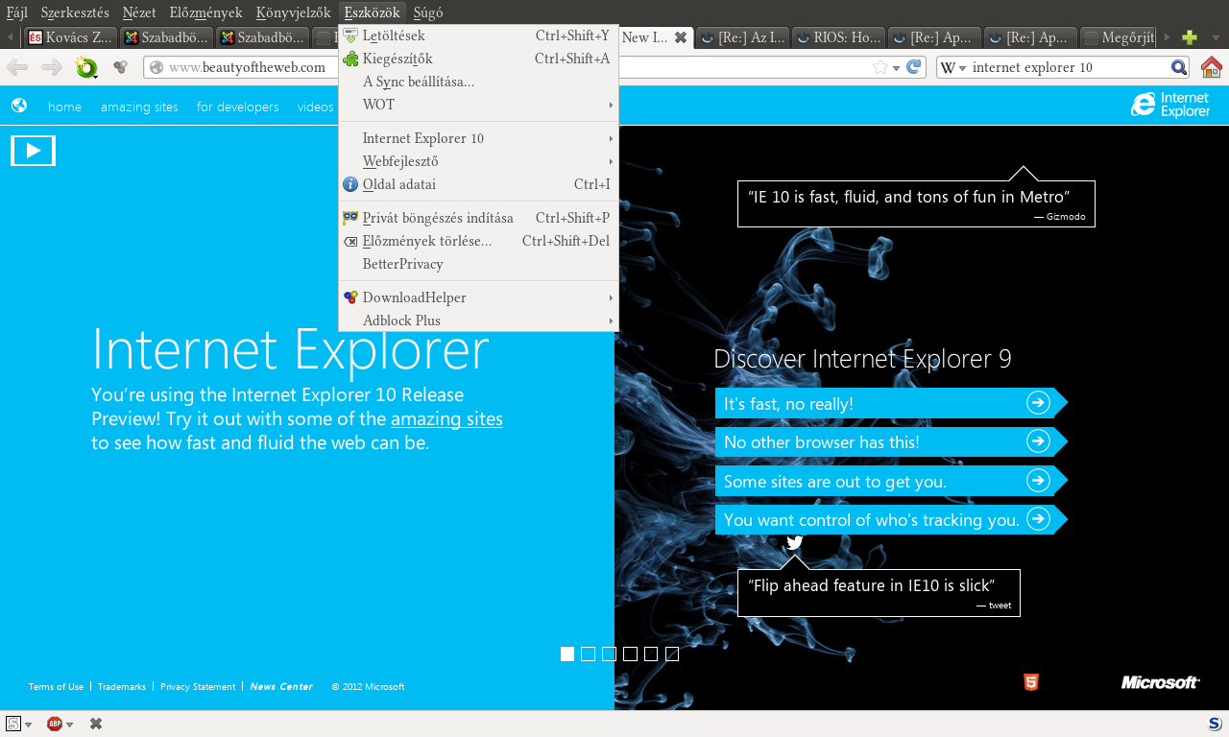Choose Kiegészítők from the menu
Image resolution: width=1229 pixels, height=737 pixels.
[478, 59]
